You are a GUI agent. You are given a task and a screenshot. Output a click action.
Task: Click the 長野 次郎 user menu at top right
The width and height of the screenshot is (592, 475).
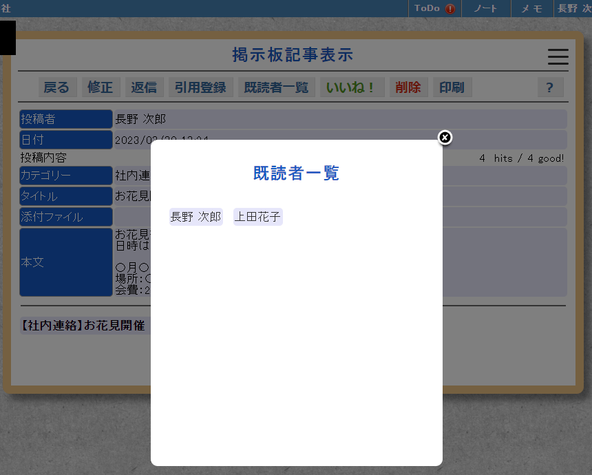573,9
